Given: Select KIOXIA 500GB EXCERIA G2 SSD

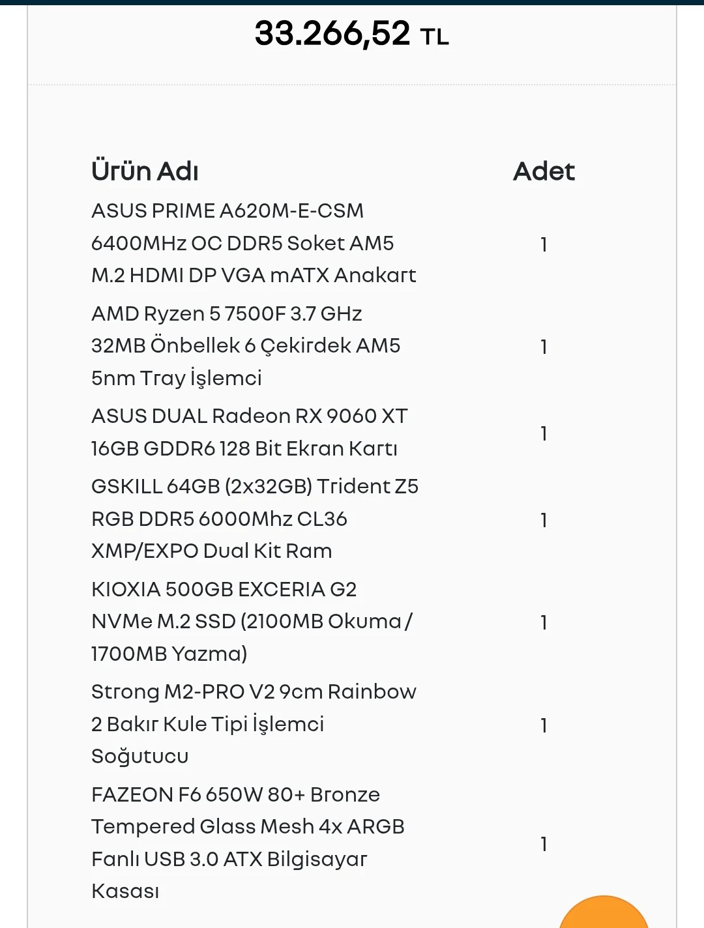Looking at the screenshot, I should (252, 621).
